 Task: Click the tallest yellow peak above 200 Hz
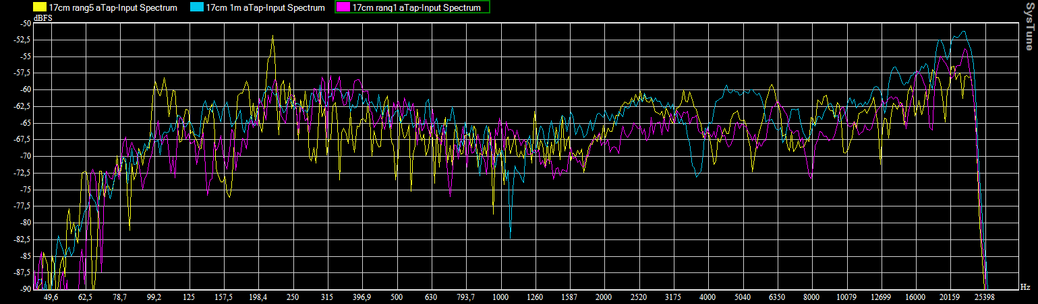(x=272, y=36)
